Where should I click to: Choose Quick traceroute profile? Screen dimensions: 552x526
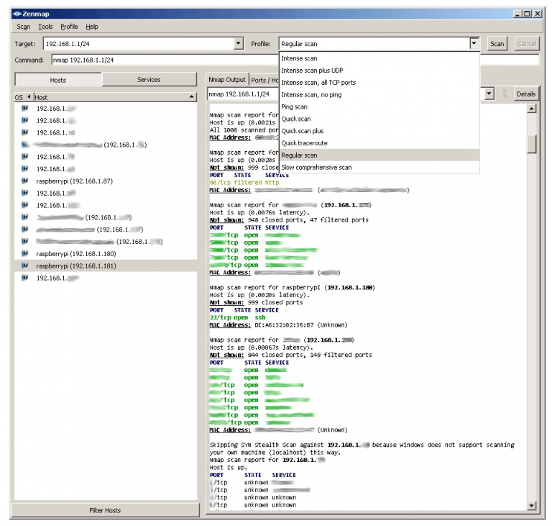[379, 142]
